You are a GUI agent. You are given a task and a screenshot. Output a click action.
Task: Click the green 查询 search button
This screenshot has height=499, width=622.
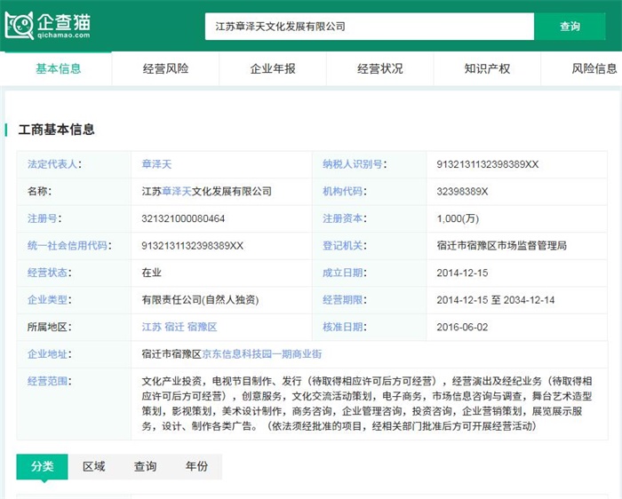pos(570,27)
